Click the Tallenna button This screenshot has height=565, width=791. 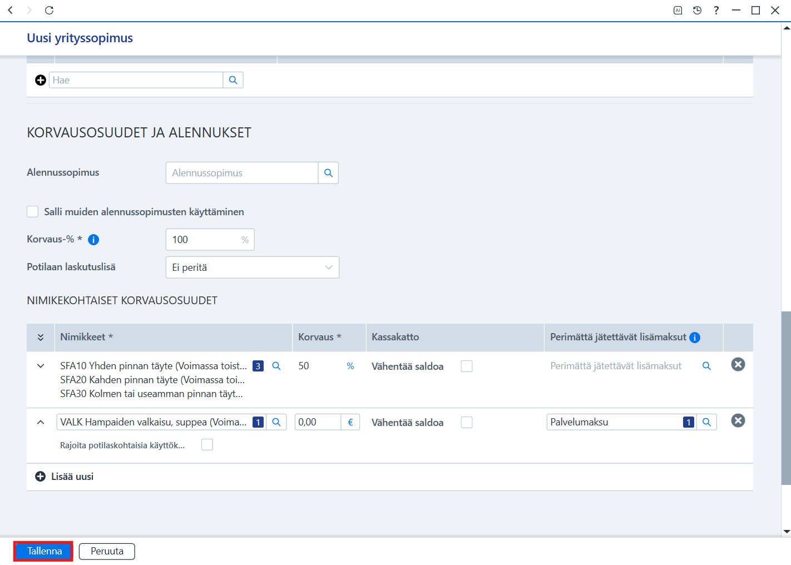coord(44,551)
